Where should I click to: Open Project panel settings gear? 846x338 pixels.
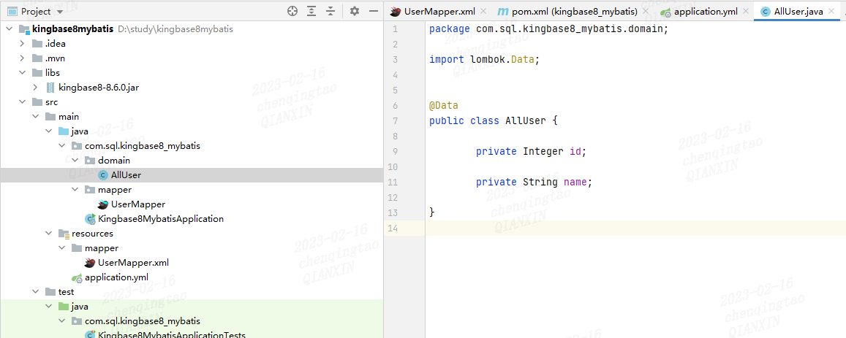[355, 11]
